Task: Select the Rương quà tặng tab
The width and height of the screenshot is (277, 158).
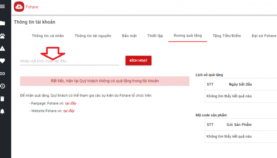Action: 188,36
